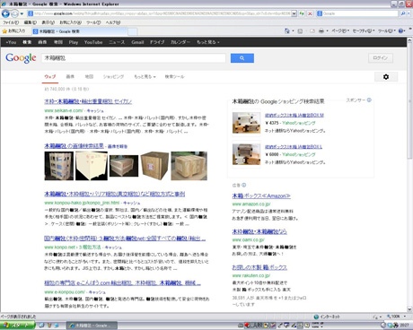The height and width of the screenshot is (330, 413).
Task: Open the ファイル menu
Action: [x=11, y=22]
